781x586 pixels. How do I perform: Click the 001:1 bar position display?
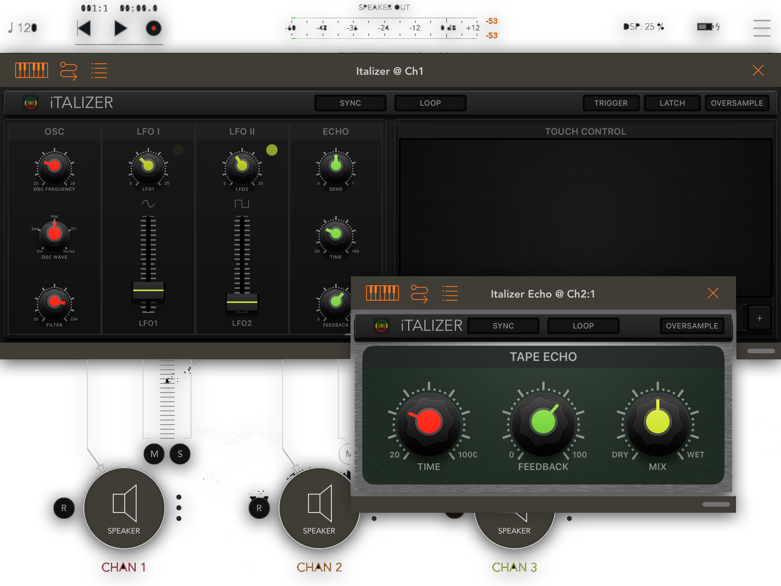(94, 8)
